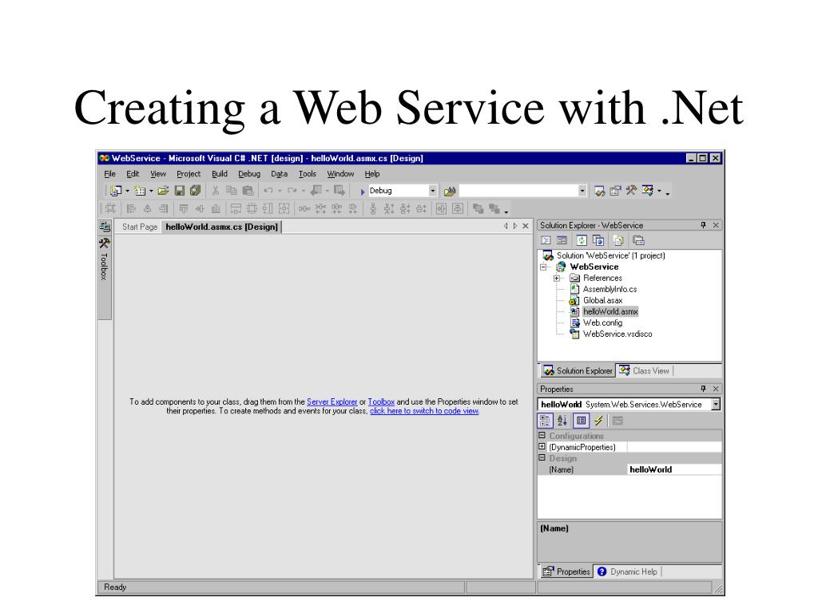
Task: Toggle Alphabetic sort in Properties window
Action: click(x=562, y=421)
